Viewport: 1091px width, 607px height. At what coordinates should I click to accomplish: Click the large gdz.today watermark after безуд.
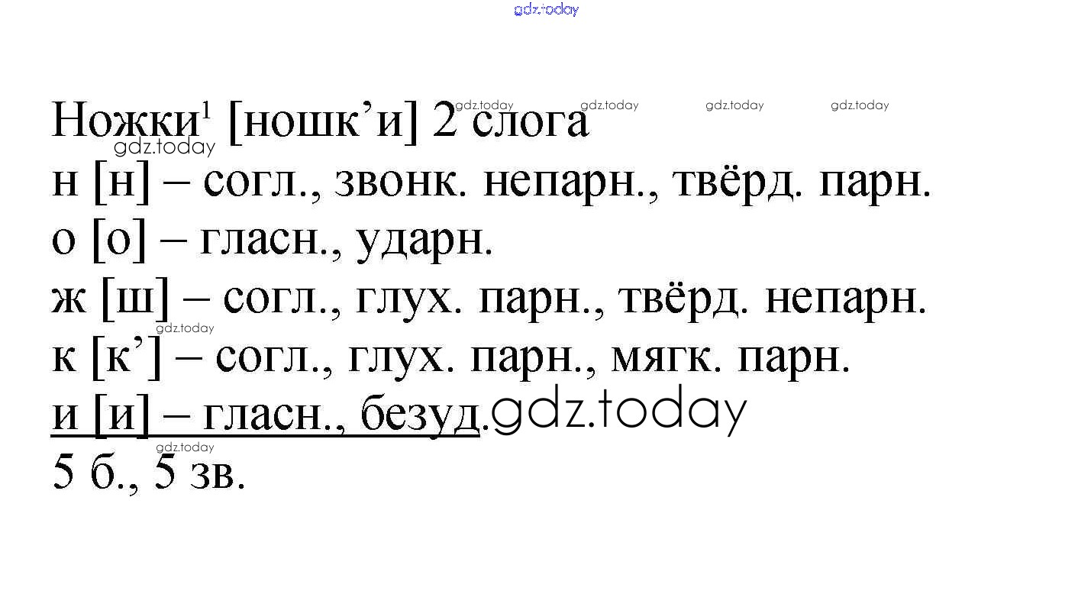tap(618, 412)
